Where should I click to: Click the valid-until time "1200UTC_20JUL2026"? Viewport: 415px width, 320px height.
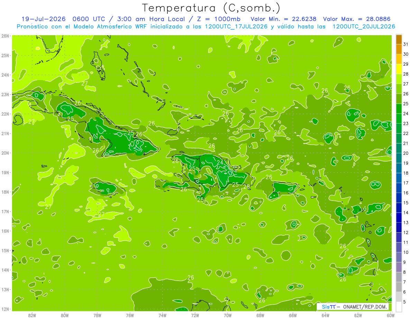pos(364,27)
